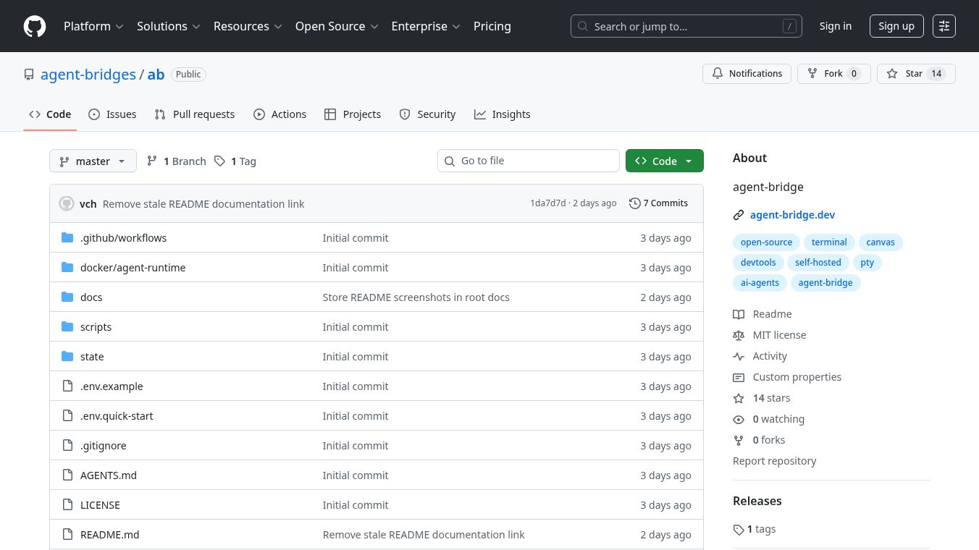Image resolution: width=979 pixels, height=550 pixels.
Task: Switch to the Pull requests tab
Action: 195,114
